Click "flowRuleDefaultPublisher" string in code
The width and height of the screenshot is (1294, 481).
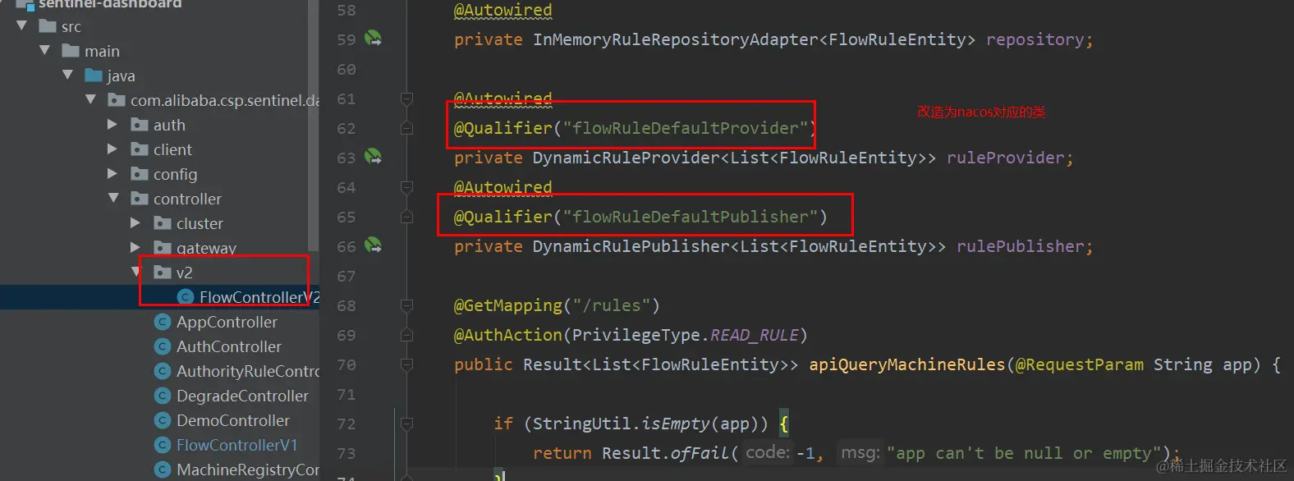(691, 217)
